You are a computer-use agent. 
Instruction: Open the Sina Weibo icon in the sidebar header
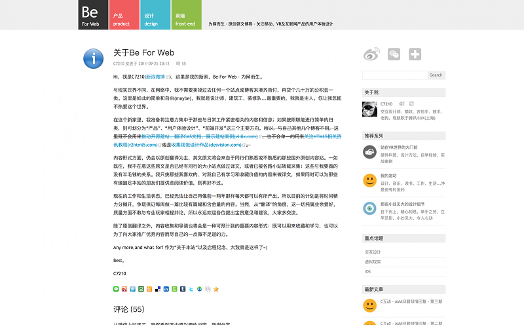coord(371,54)
